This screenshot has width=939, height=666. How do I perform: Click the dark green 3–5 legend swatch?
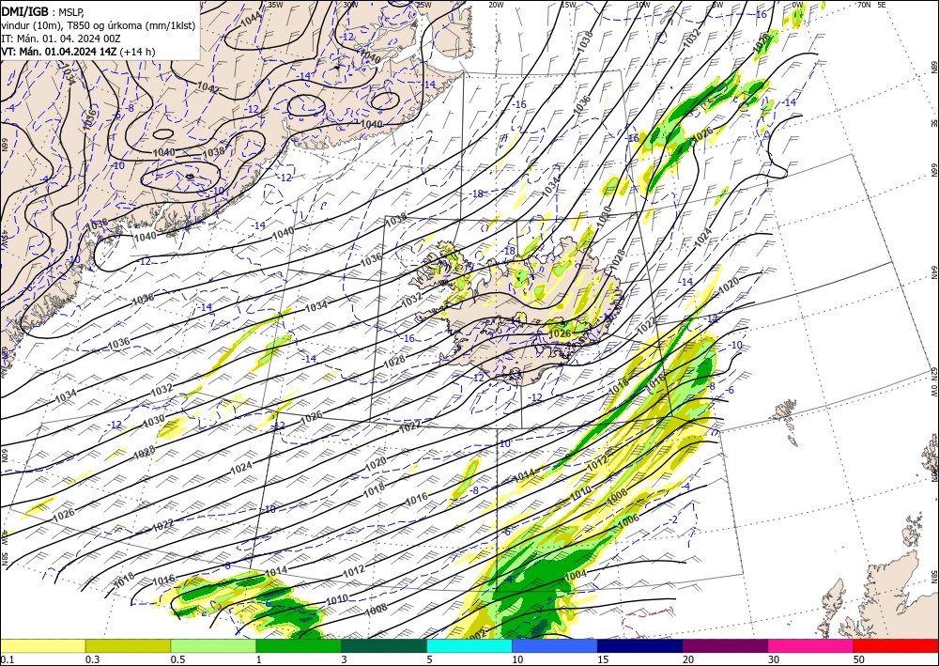click(384, 645)
